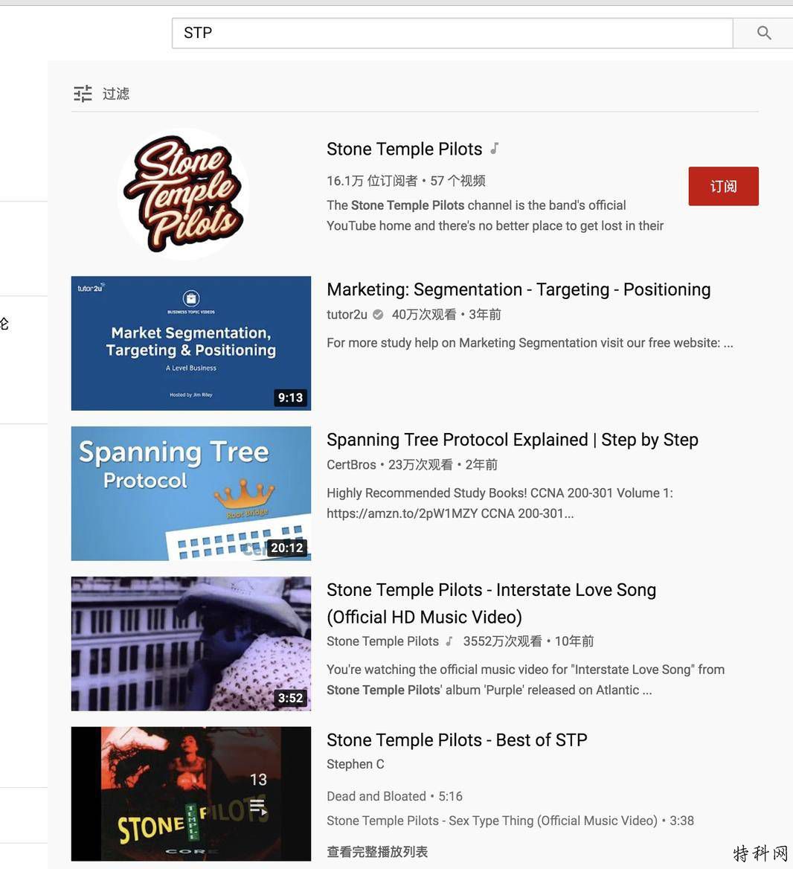Image resolution: width=793 pixels, height=869 pixels.
Task: Click the 20:12 duration badge
Action: coord(287,548)
